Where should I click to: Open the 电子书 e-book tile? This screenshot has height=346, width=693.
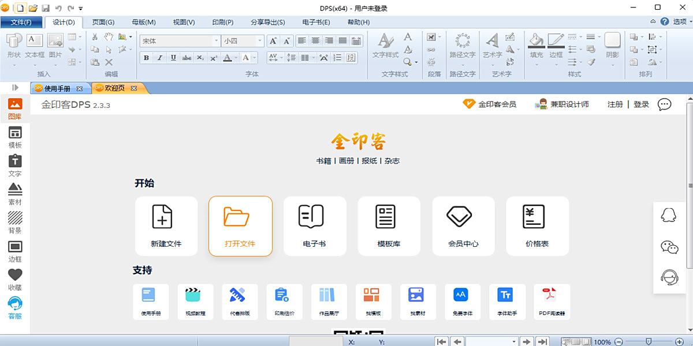pos(315,226)
